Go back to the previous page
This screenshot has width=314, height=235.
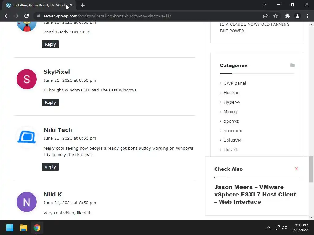tap(7, 16)
